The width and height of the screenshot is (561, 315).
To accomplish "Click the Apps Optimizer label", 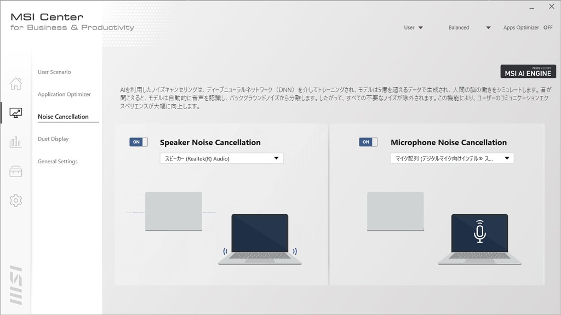I will 521,27.
